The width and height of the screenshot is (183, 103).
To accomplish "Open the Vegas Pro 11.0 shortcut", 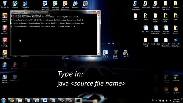I will click(25, 5).
